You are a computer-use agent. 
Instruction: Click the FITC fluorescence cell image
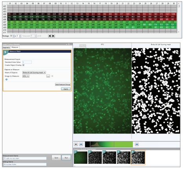[x=103, y=91]
